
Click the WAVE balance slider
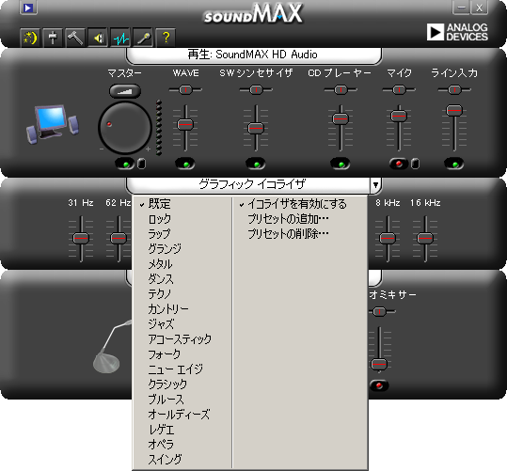tap(185, 89)
